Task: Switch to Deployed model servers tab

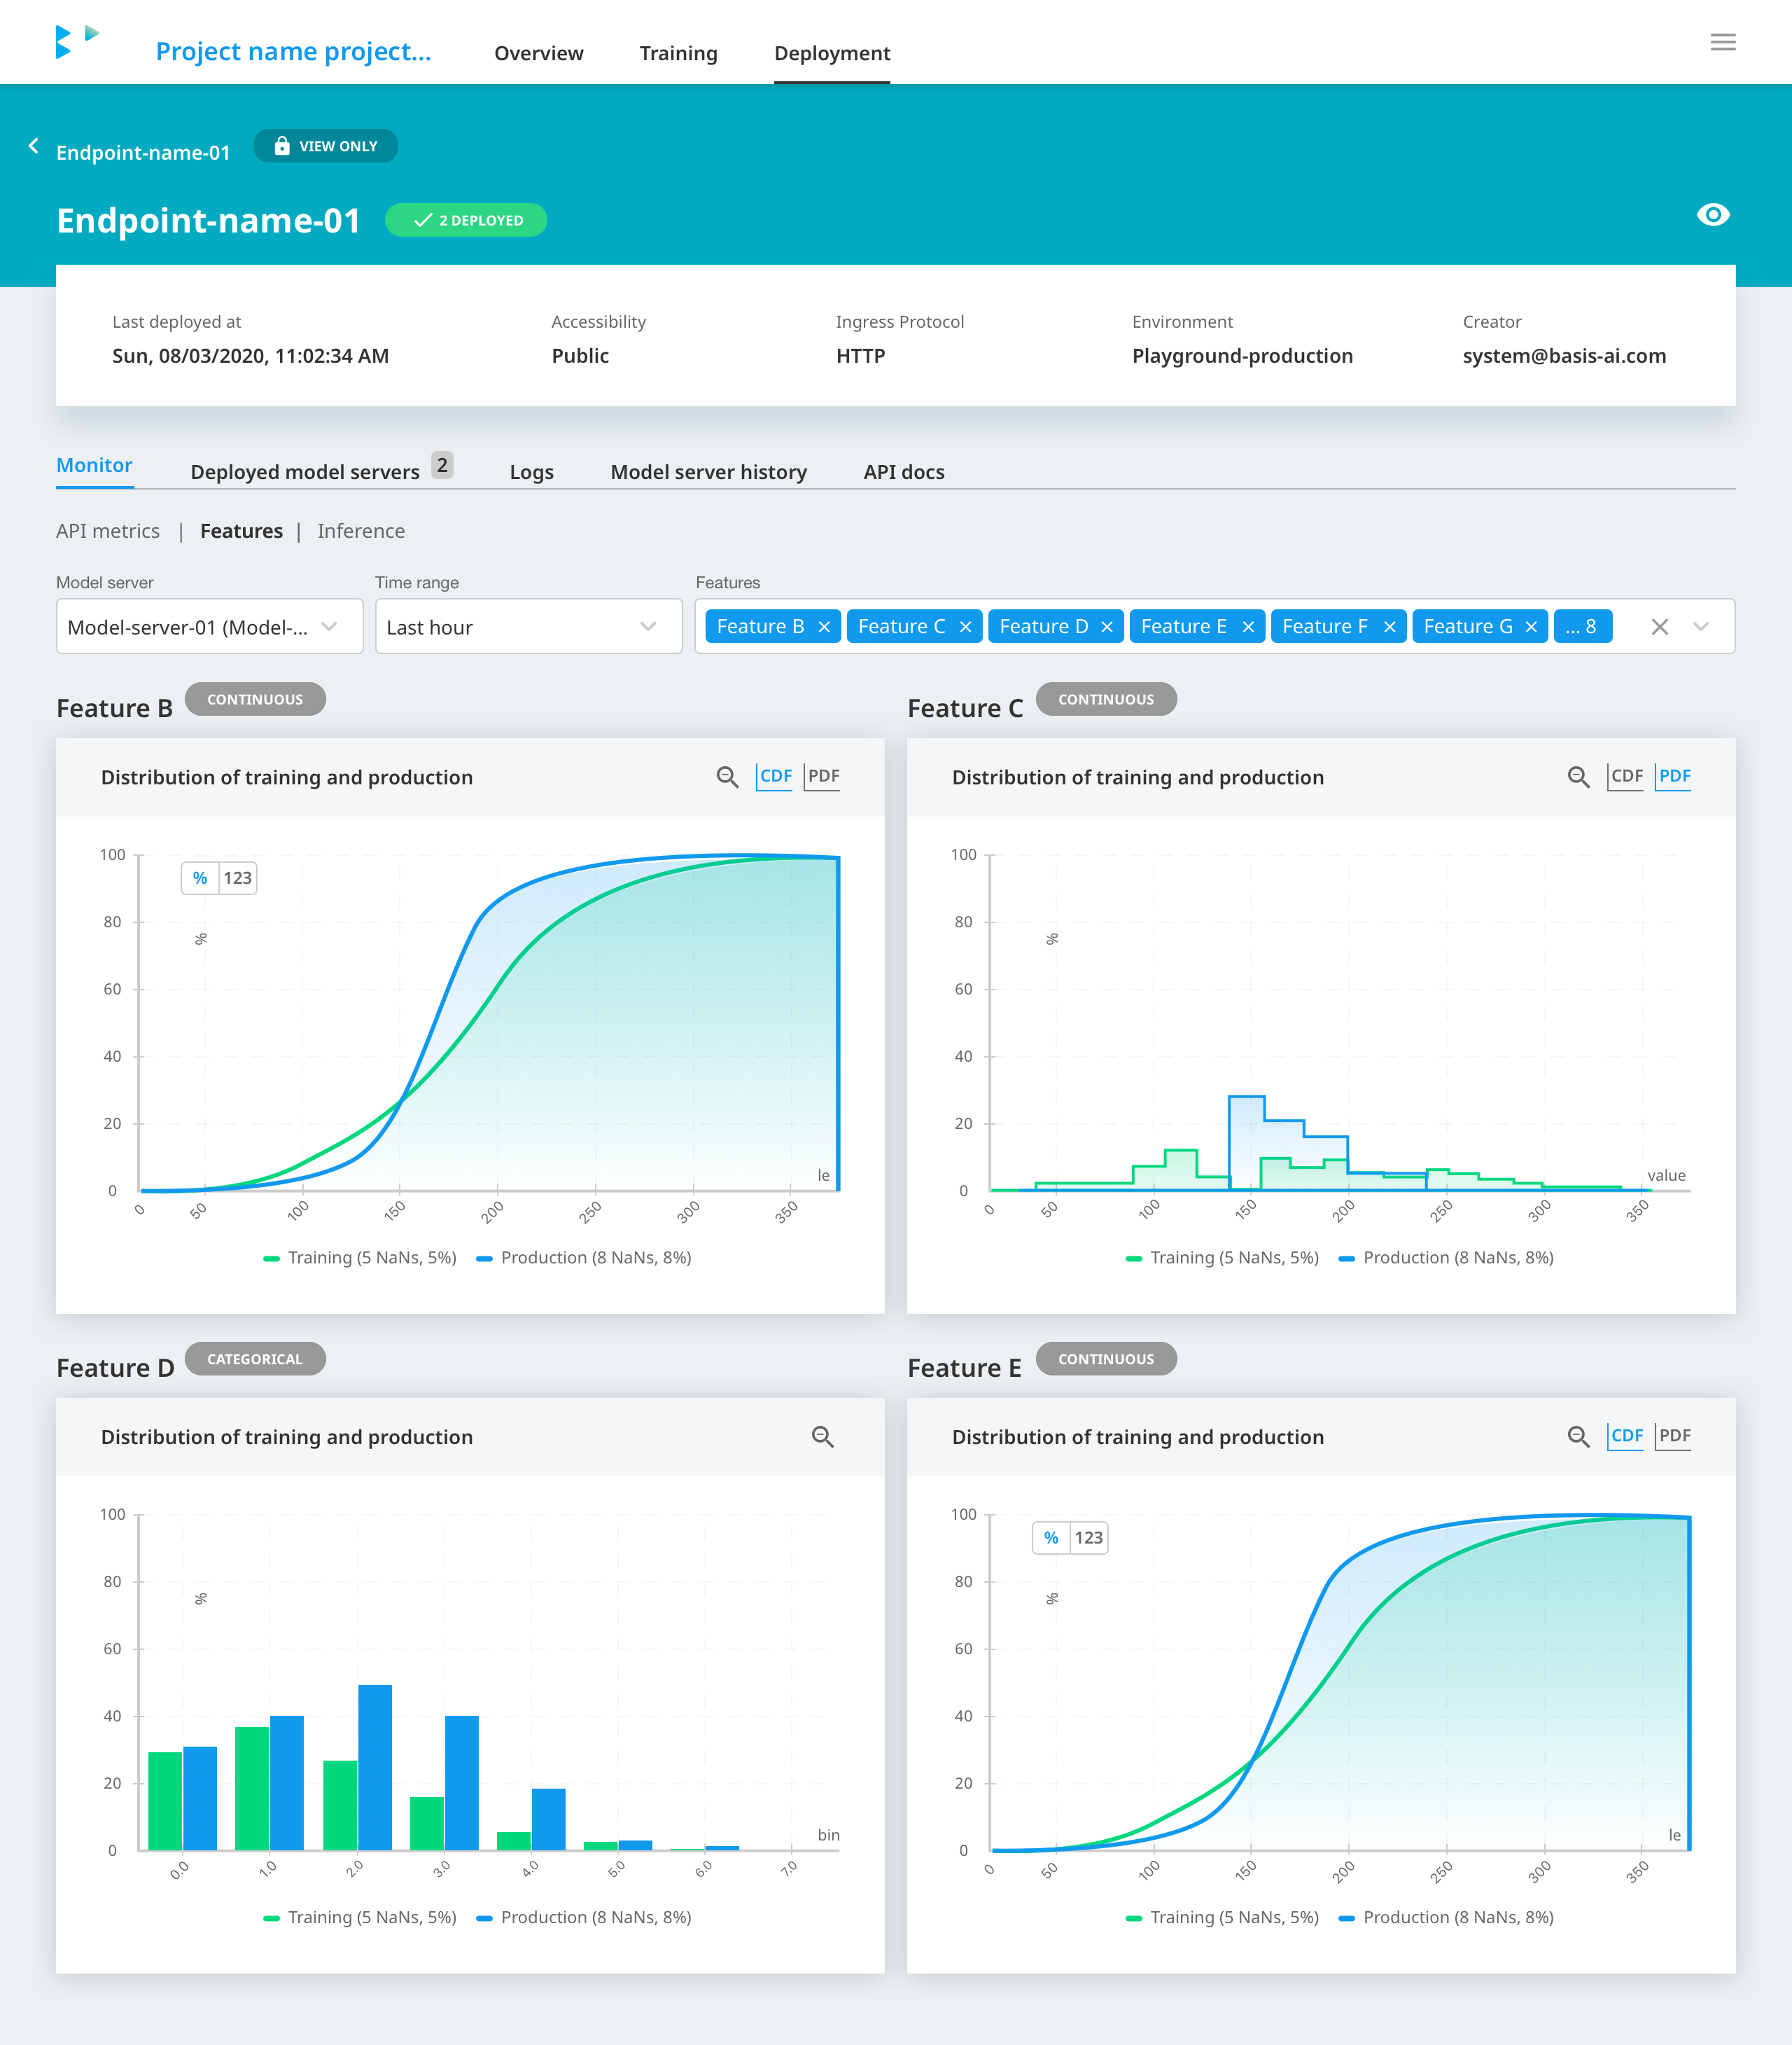Action: tap(305, 471)
